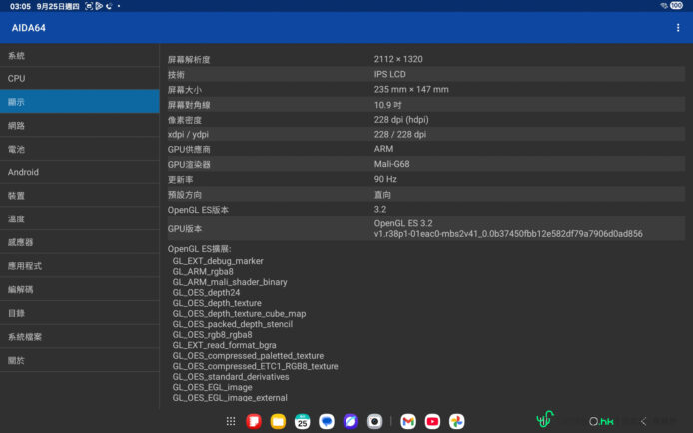Viewport: 693px width, 433px height.
Task: Open the three-dot overflow menu
Action: pos(678,27)
